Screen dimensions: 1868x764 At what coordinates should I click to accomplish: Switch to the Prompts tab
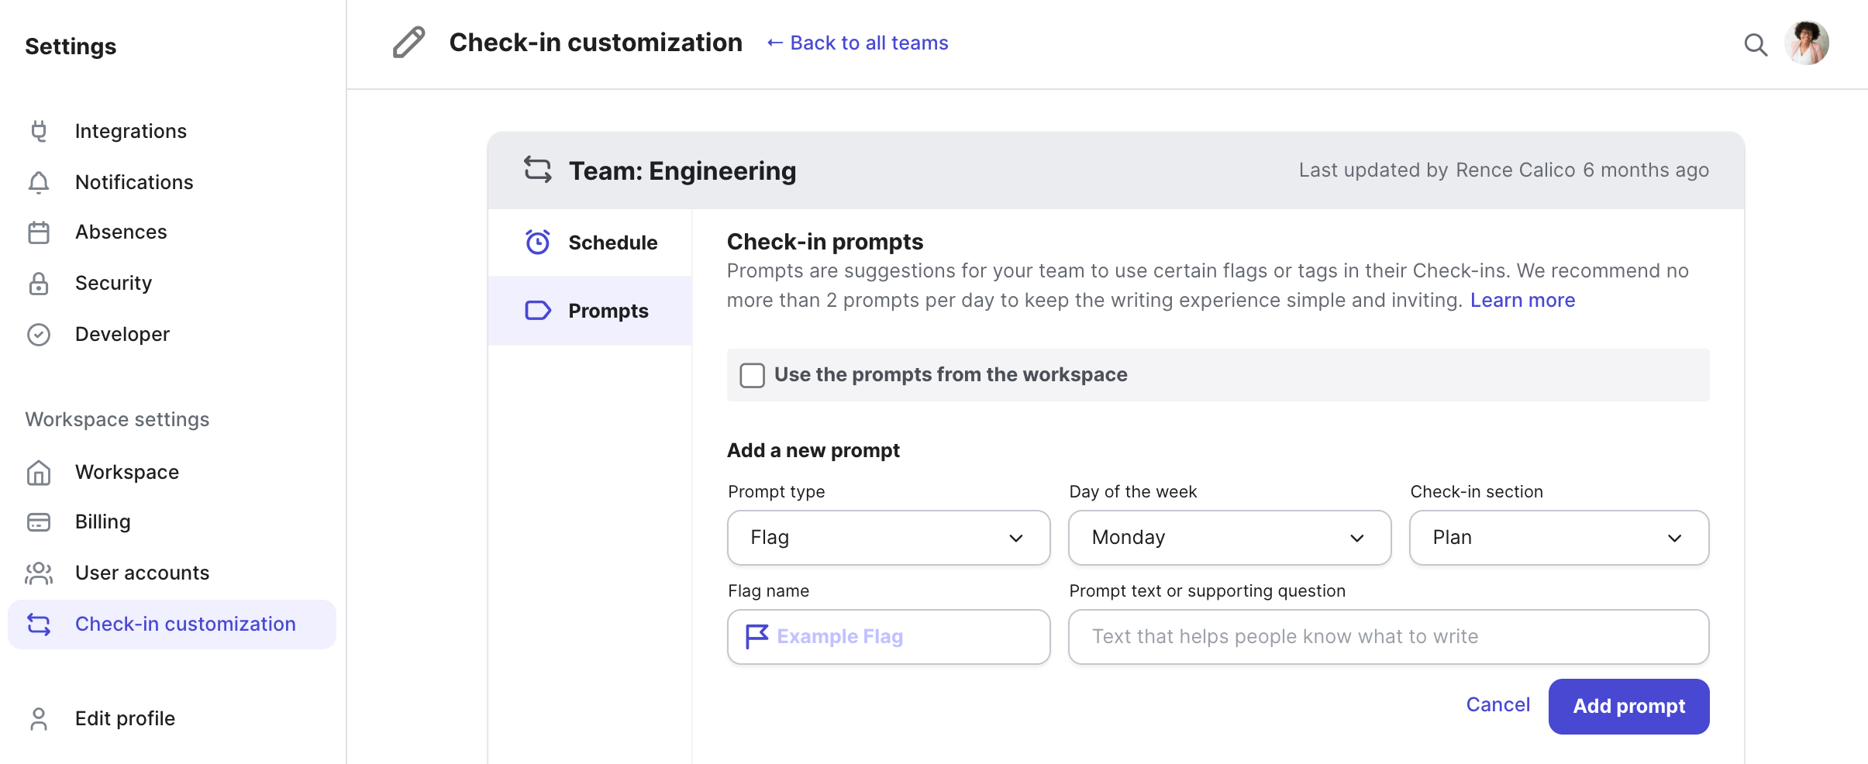(590, 311)
